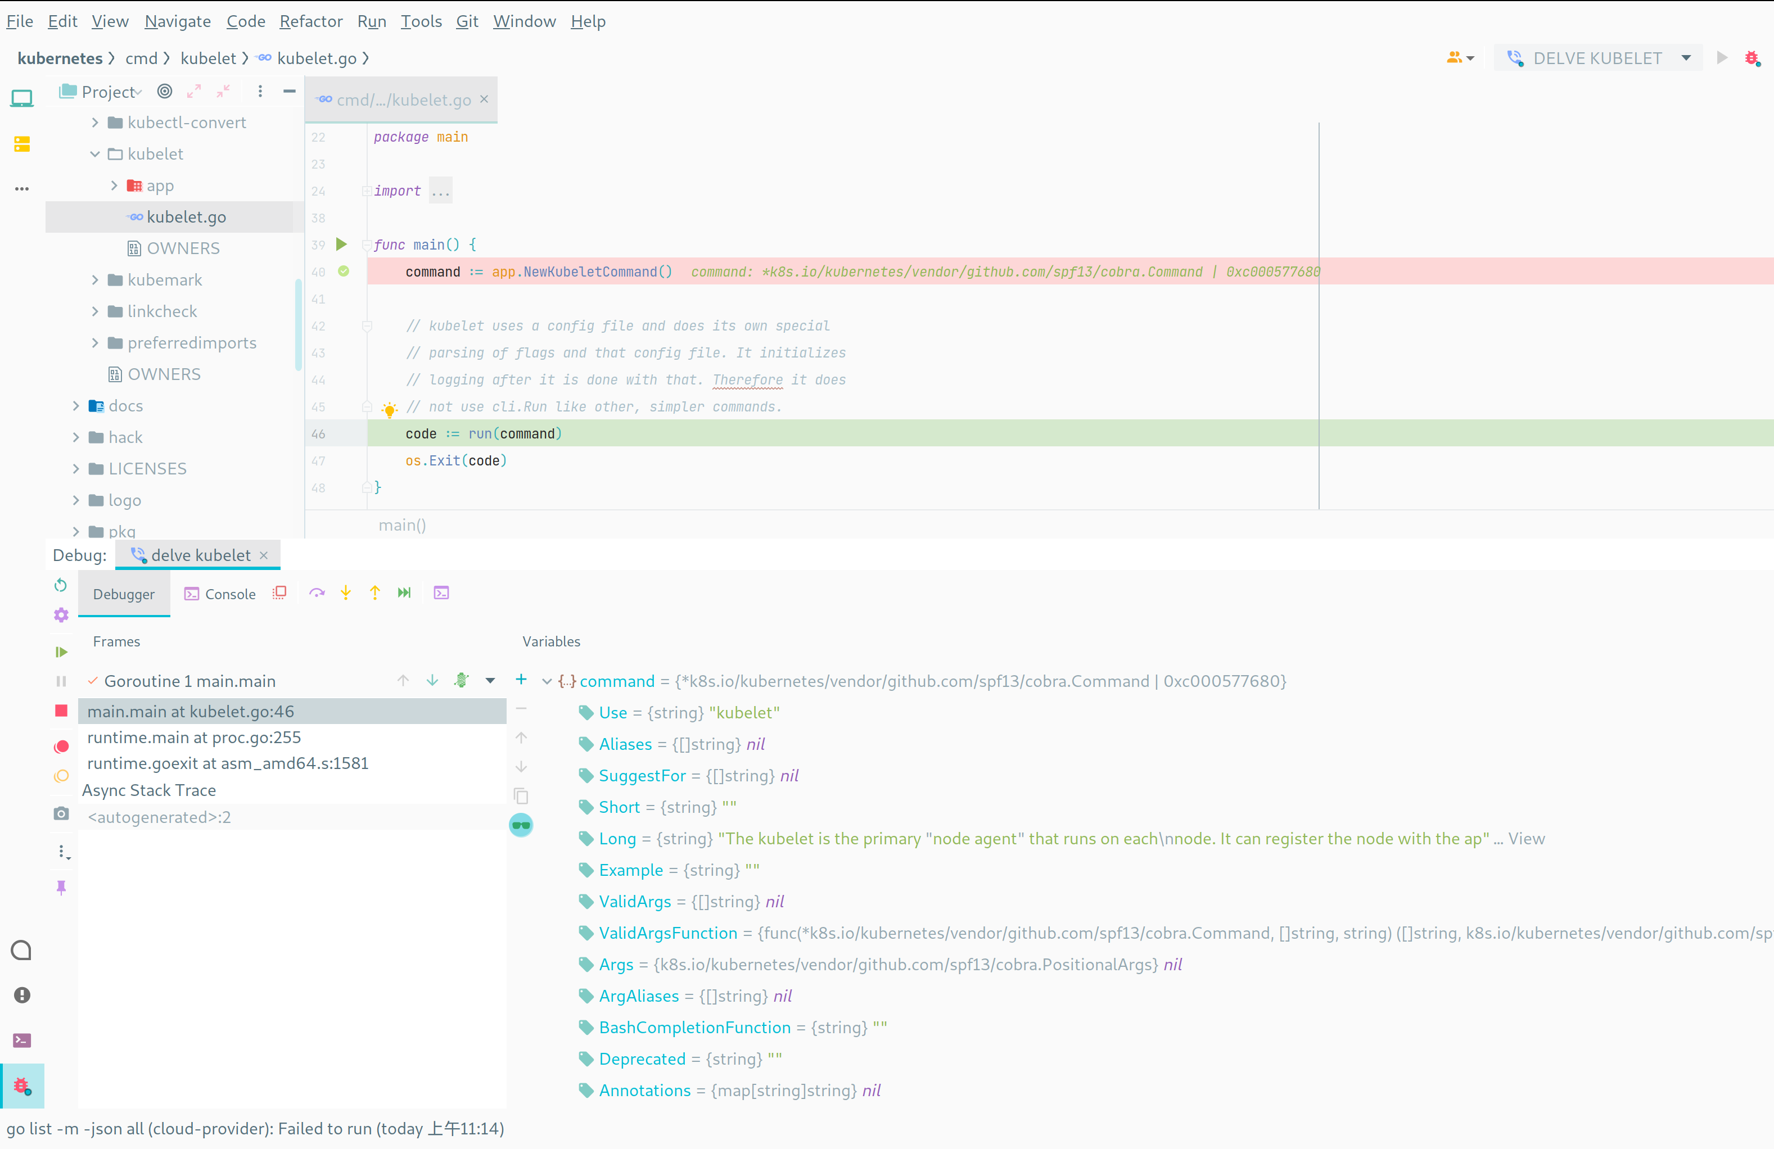Expand the hack folder

(x=76, y=437)
